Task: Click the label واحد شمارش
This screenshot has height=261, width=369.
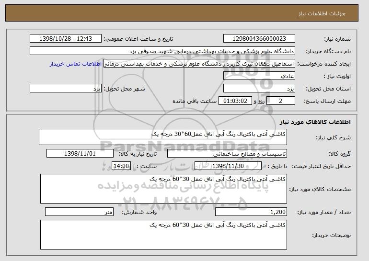Action: point(139,213)
